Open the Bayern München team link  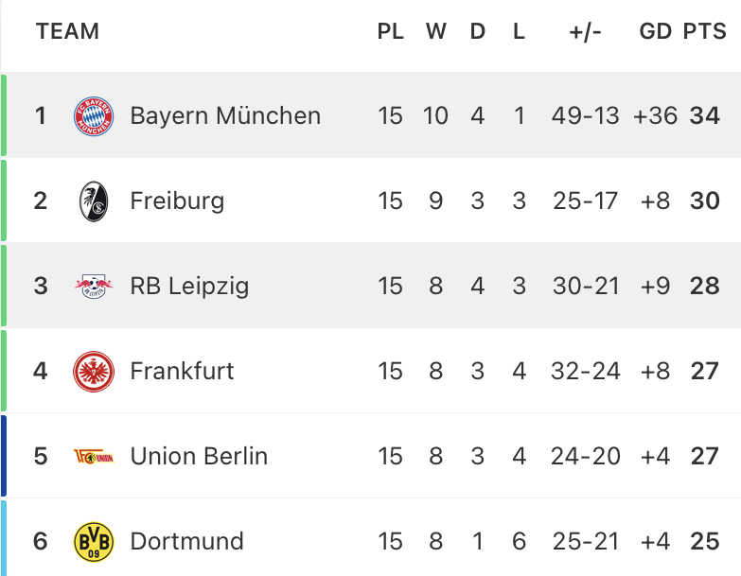[225, 115]
